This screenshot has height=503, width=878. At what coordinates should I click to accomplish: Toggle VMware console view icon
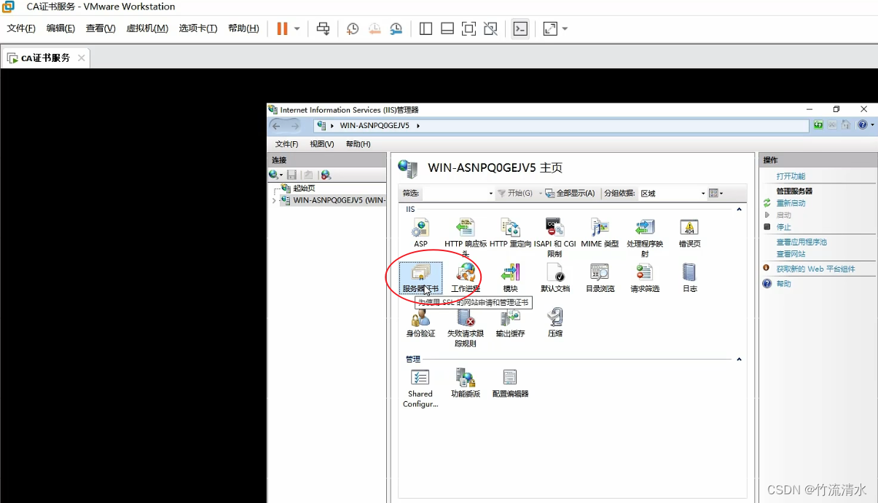tap(520, 28)
